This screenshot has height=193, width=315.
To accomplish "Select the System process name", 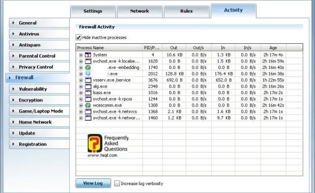I will click(100, 55).
